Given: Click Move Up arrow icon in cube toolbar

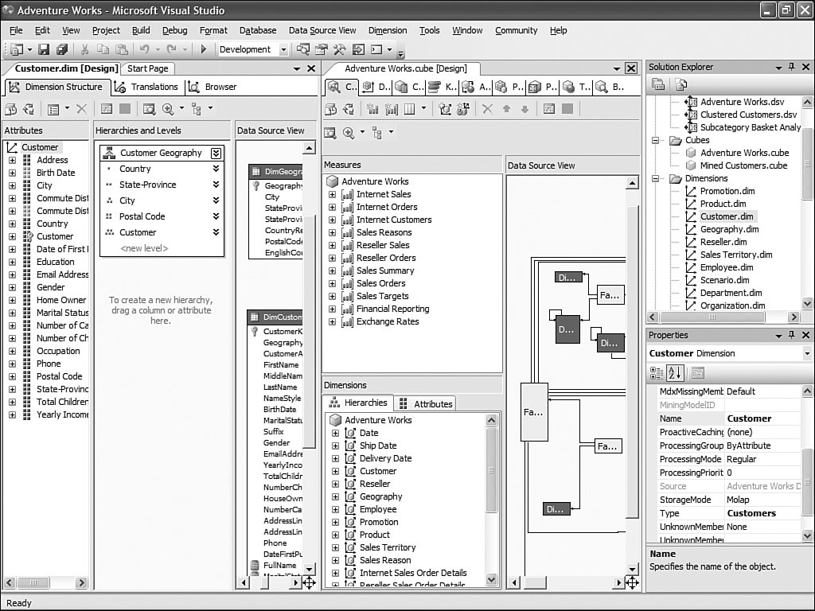Looking at the screenshot, I should coord(507,109).
